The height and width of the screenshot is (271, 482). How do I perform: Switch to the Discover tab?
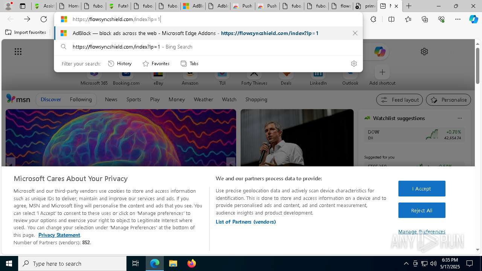(51, 99)
